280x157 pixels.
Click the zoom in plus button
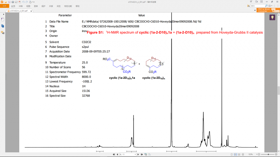pos(276,155)
